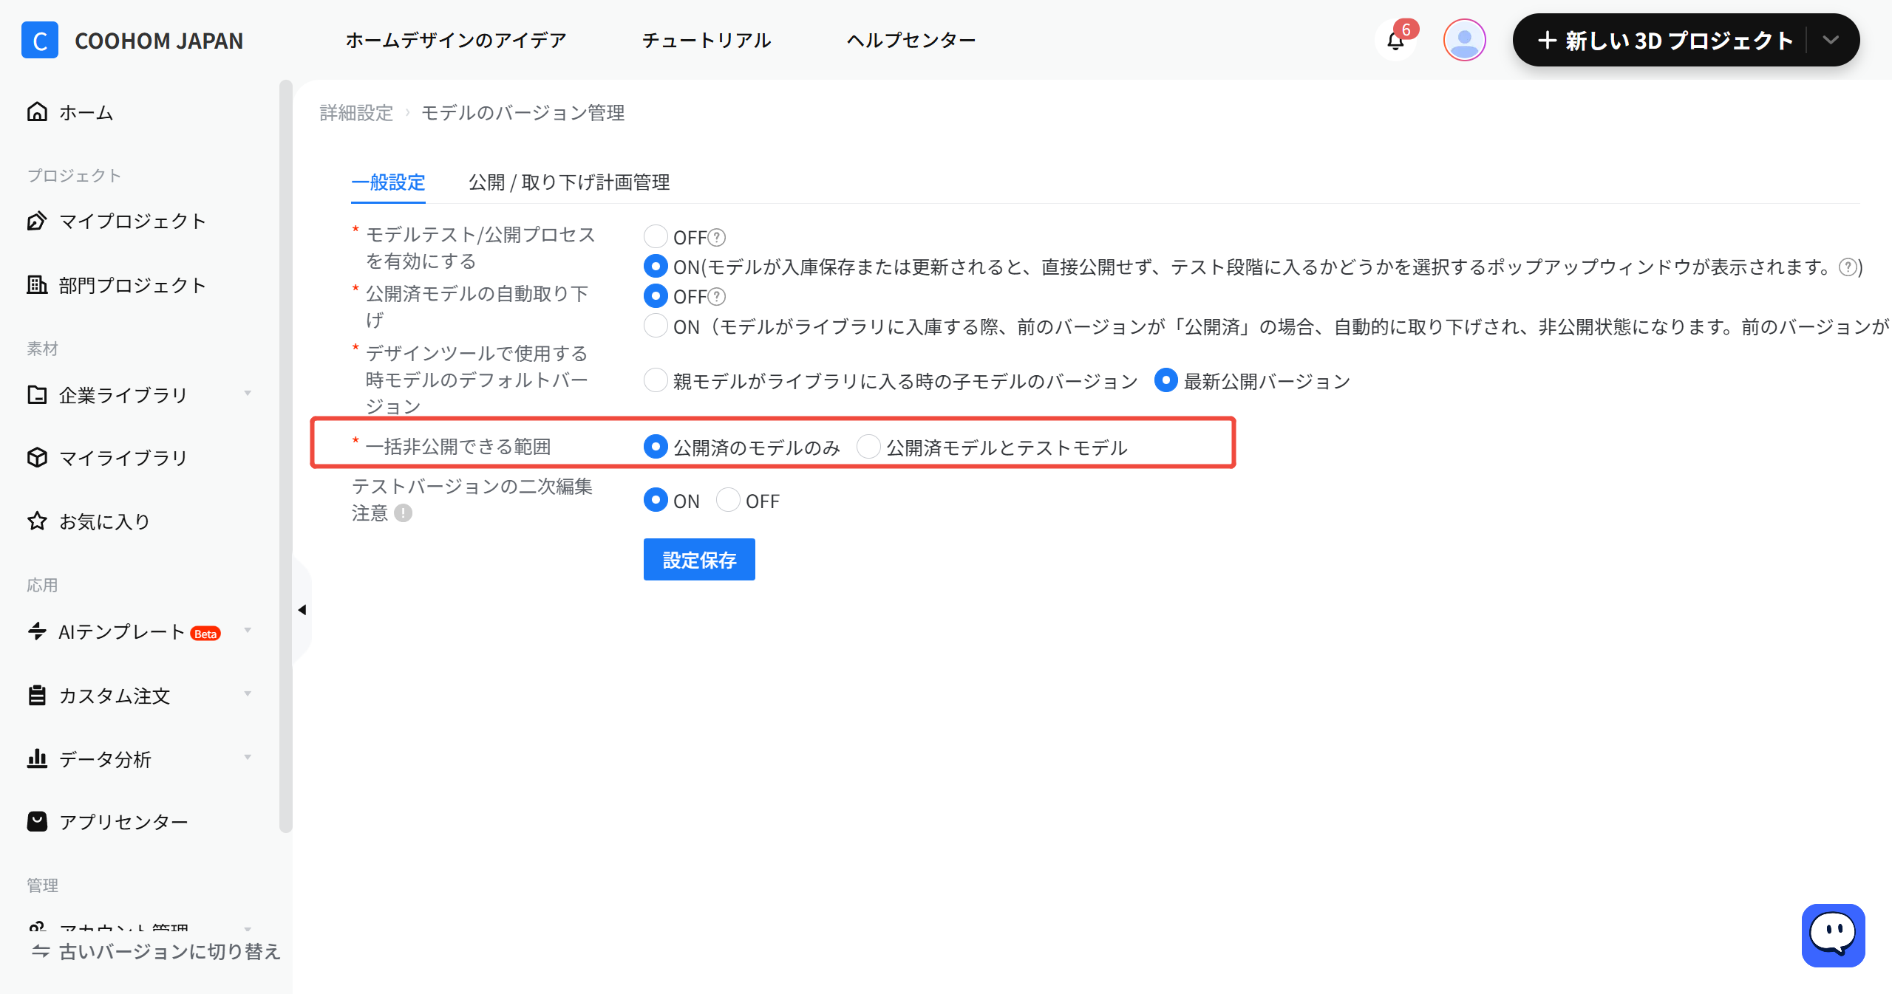Select OFF for テストバージョンの二次編集
This screenshot has height=994, width=1892.
tap(728, 500)
